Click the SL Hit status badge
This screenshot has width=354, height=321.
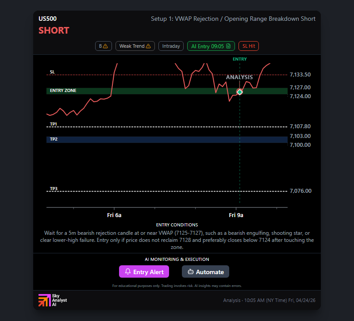click(x=249, y=46)
